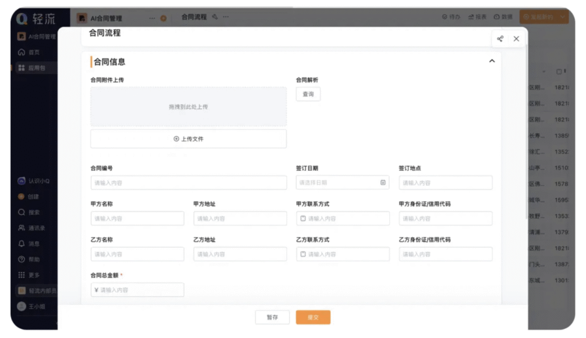This screenshot has height=338, width=586.
Task: Switch to the 待办 tab
Action: (451, 17)
